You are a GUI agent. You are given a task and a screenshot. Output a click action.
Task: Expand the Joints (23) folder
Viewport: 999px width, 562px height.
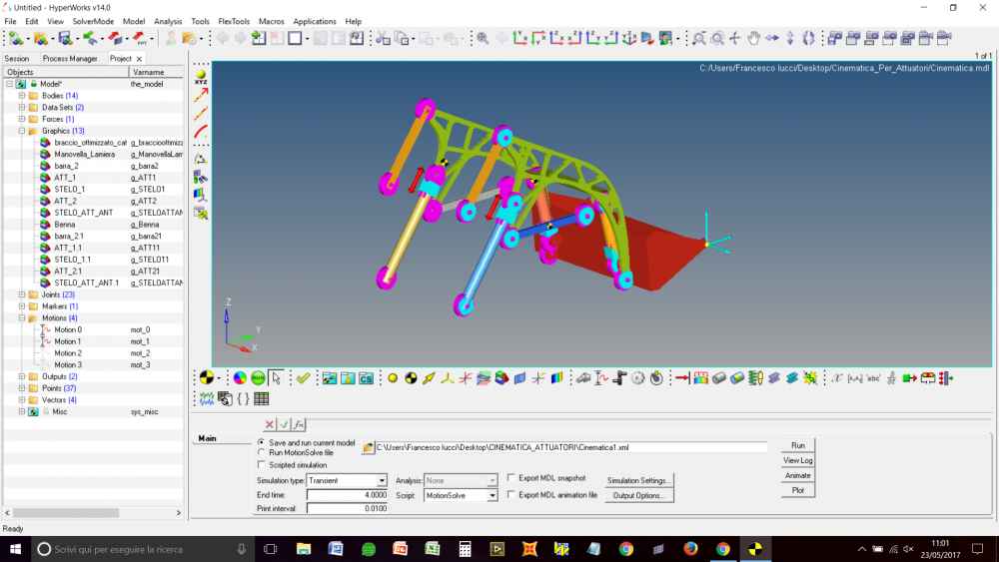22,294
